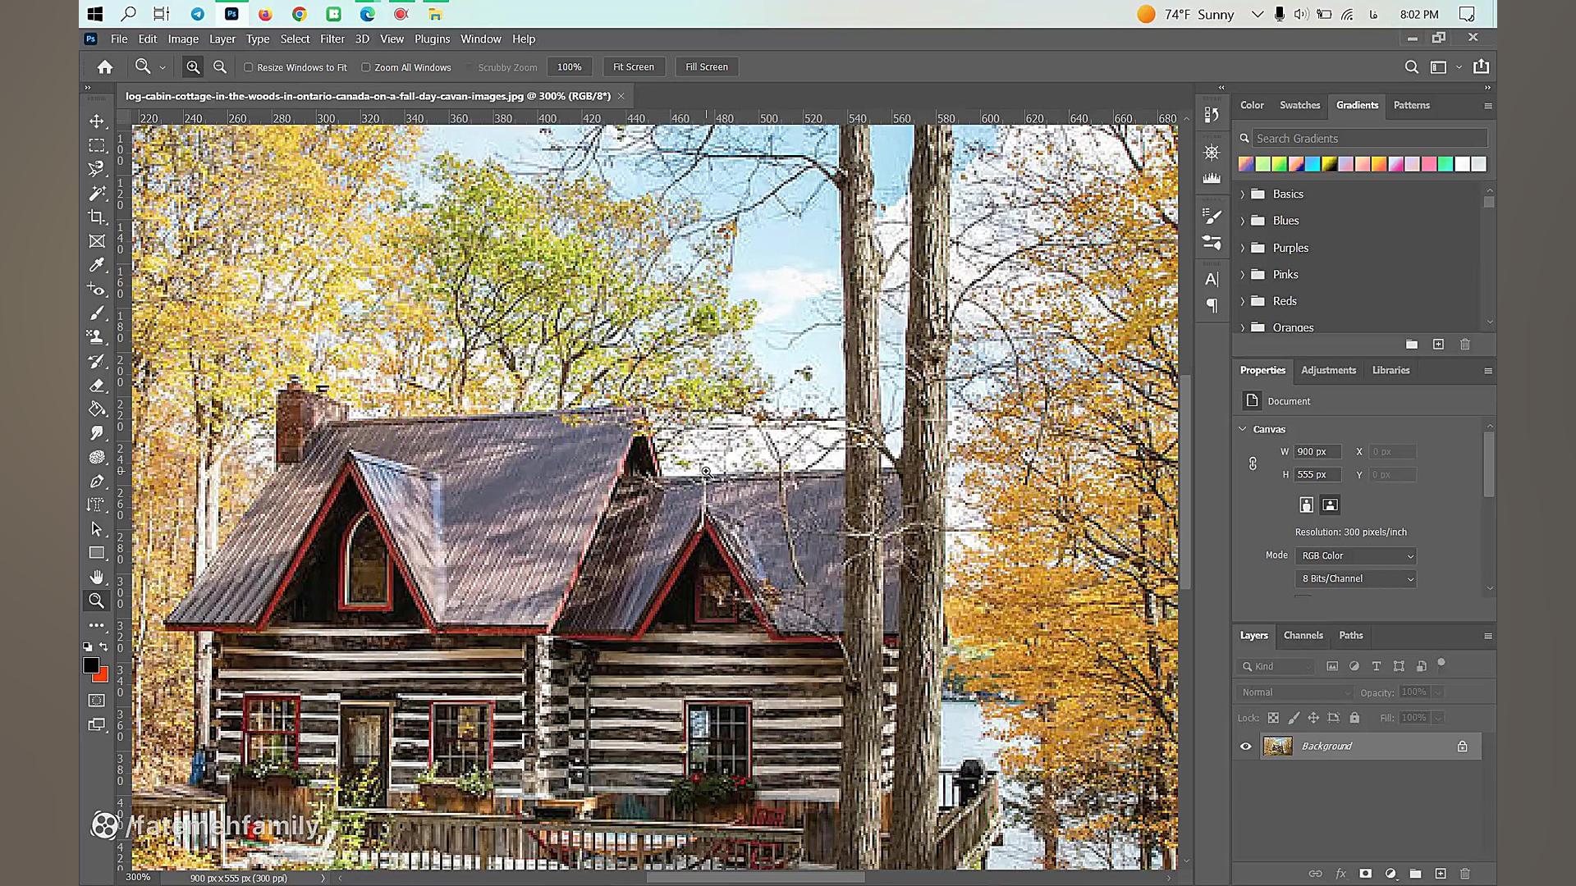
Task: Click the Fill Screen button
Action: [x=706, y=67]
